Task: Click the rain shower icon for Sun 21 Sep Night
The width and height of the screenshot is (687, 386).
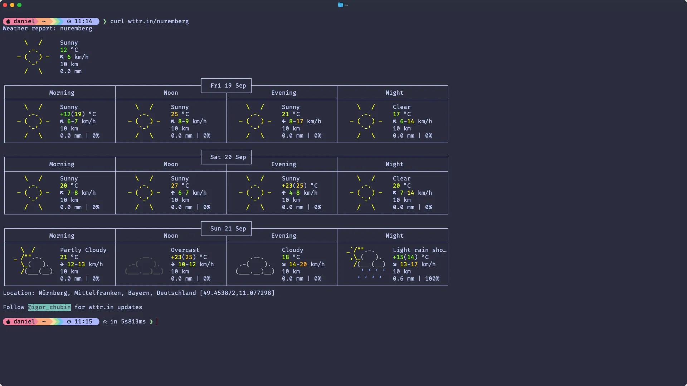Action: click(x=366, y=263)
